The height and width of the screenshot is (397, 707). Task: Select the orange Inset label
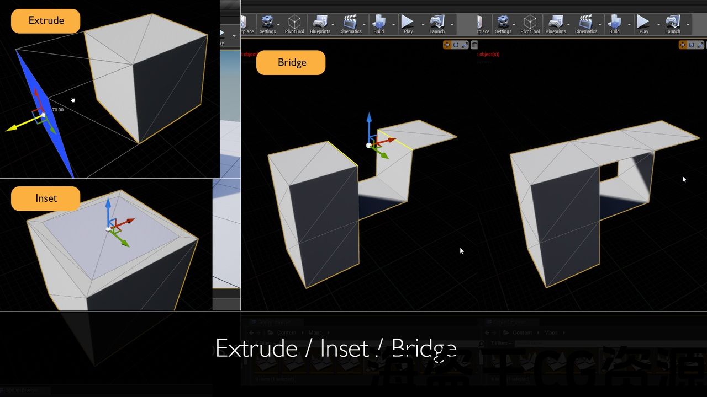[x=46, y=198]
